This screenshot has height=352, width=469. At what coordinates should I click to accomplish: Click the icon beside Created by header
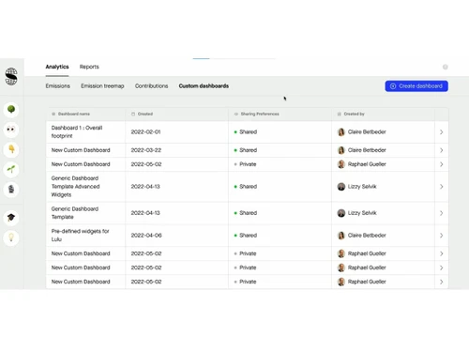coord(340,114)
